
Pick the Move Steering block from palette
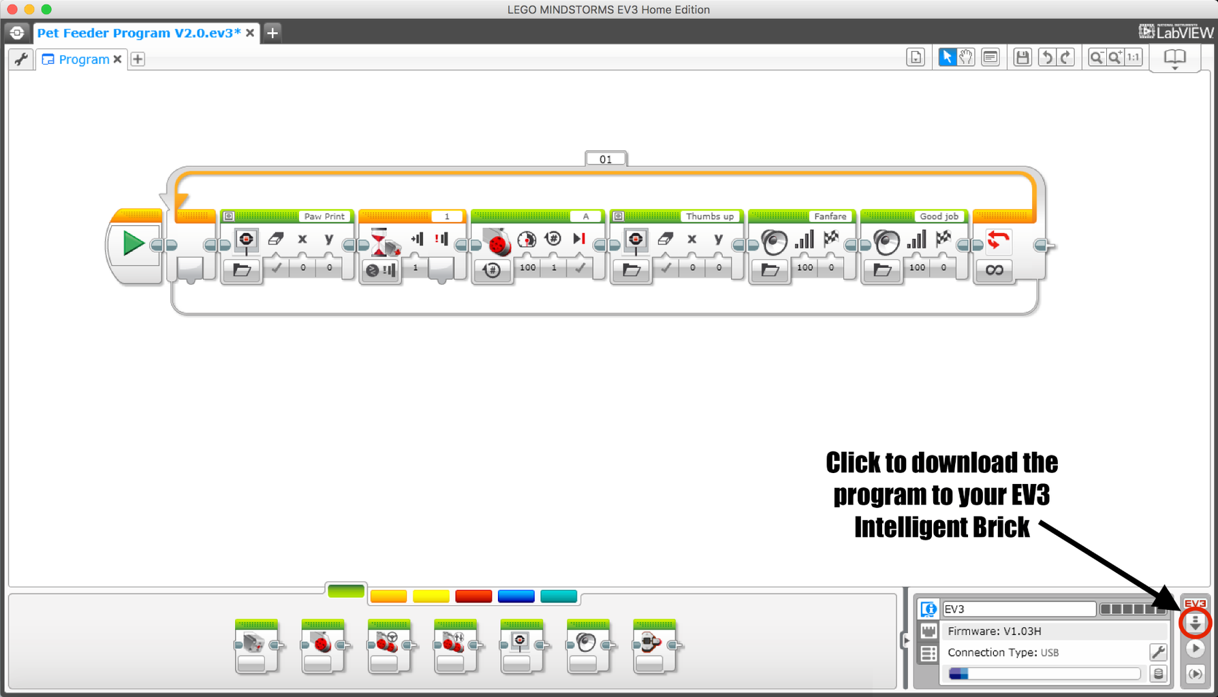390,646
